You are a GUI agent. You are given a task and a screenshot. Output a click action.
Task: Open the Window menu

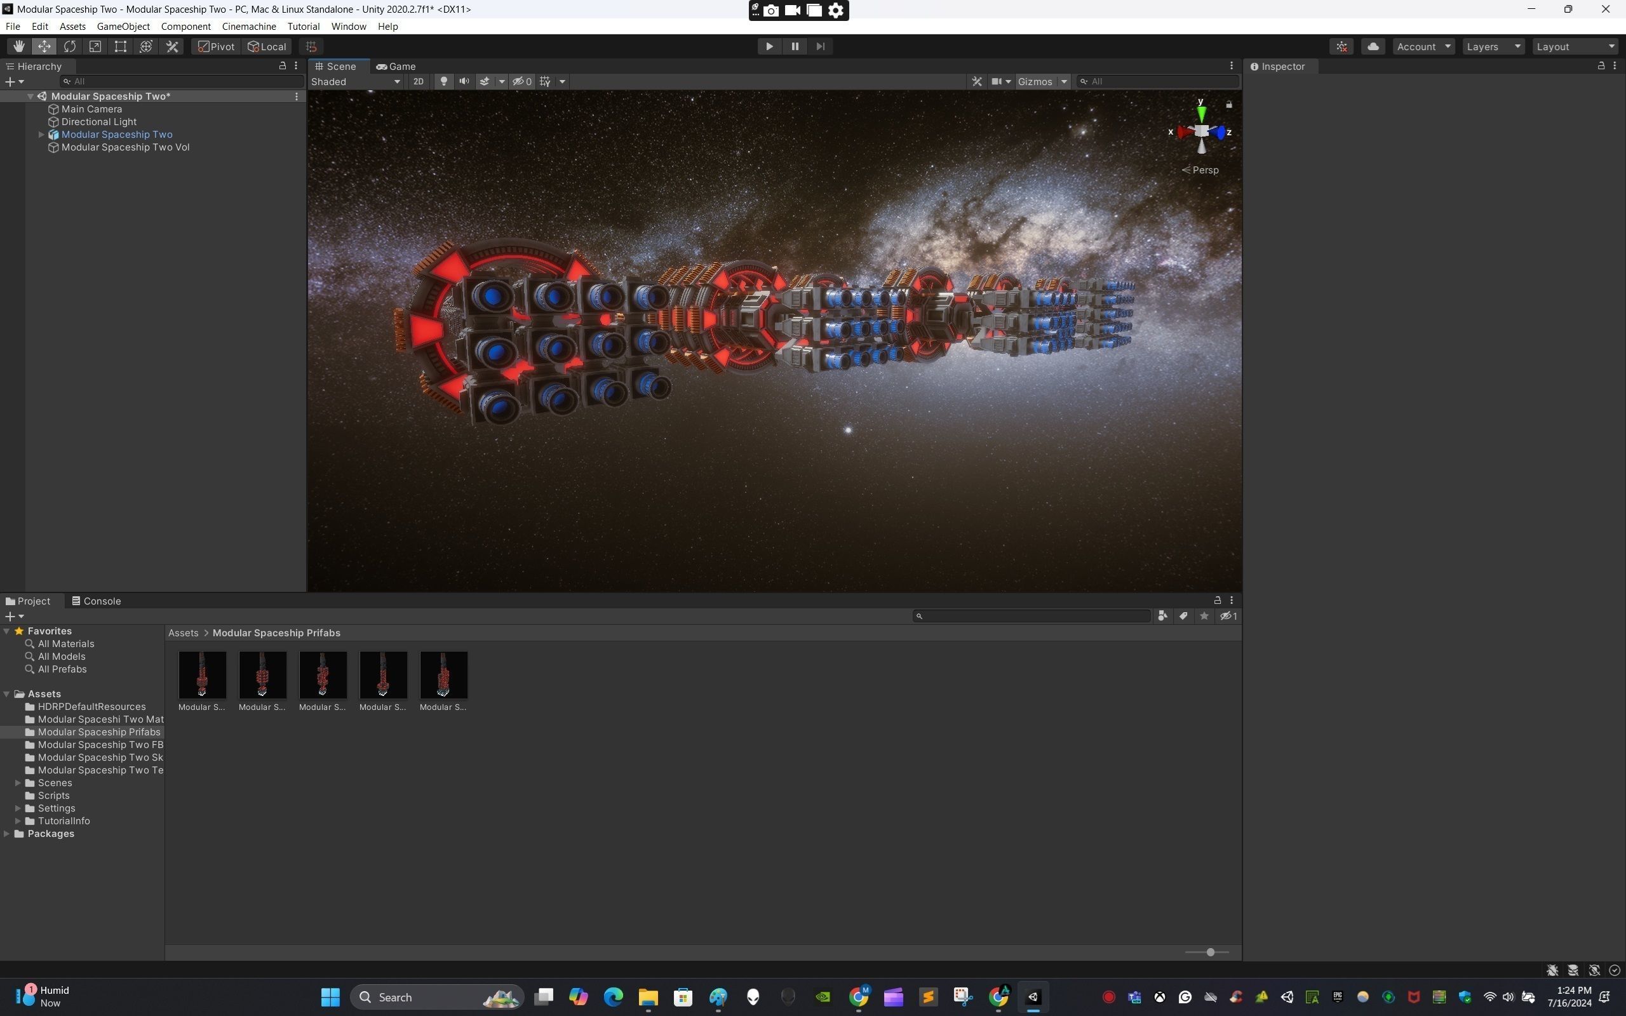point(348,26)
